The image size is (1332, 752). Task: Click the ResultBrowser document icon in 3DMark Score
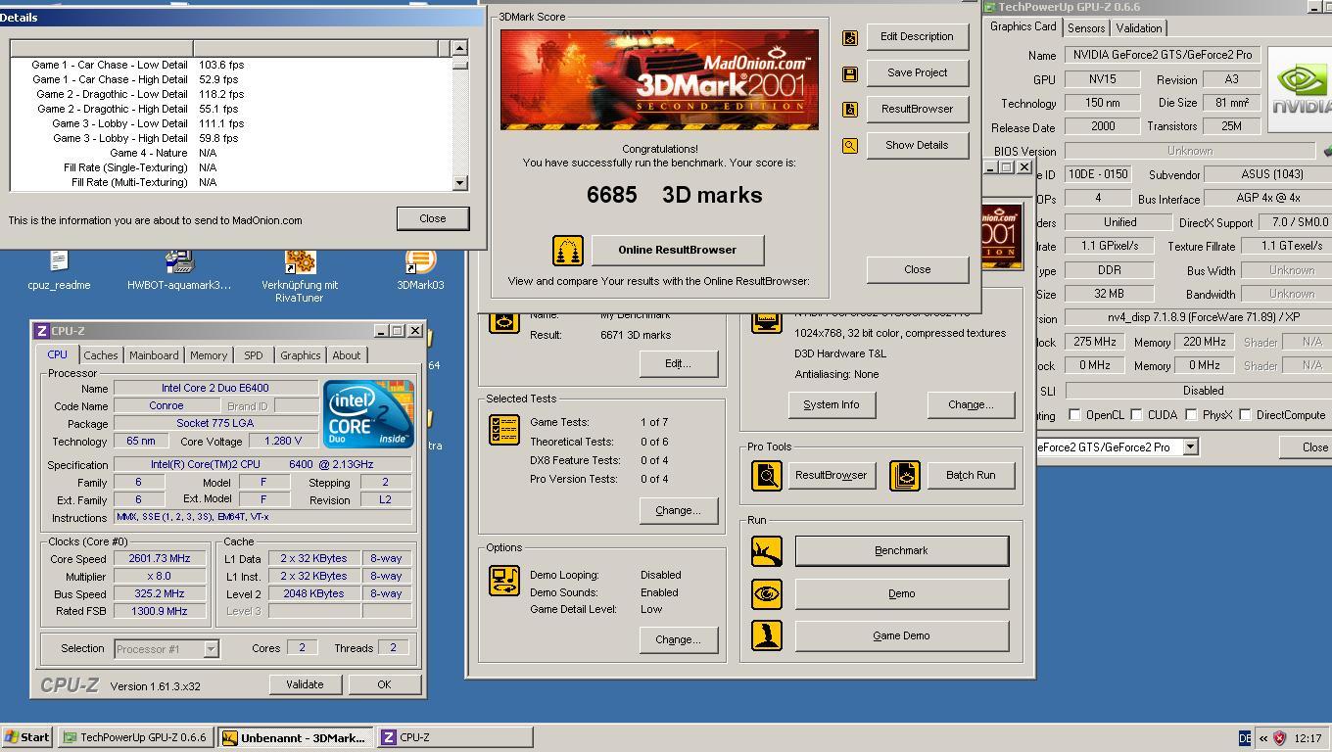click(849, 110)
